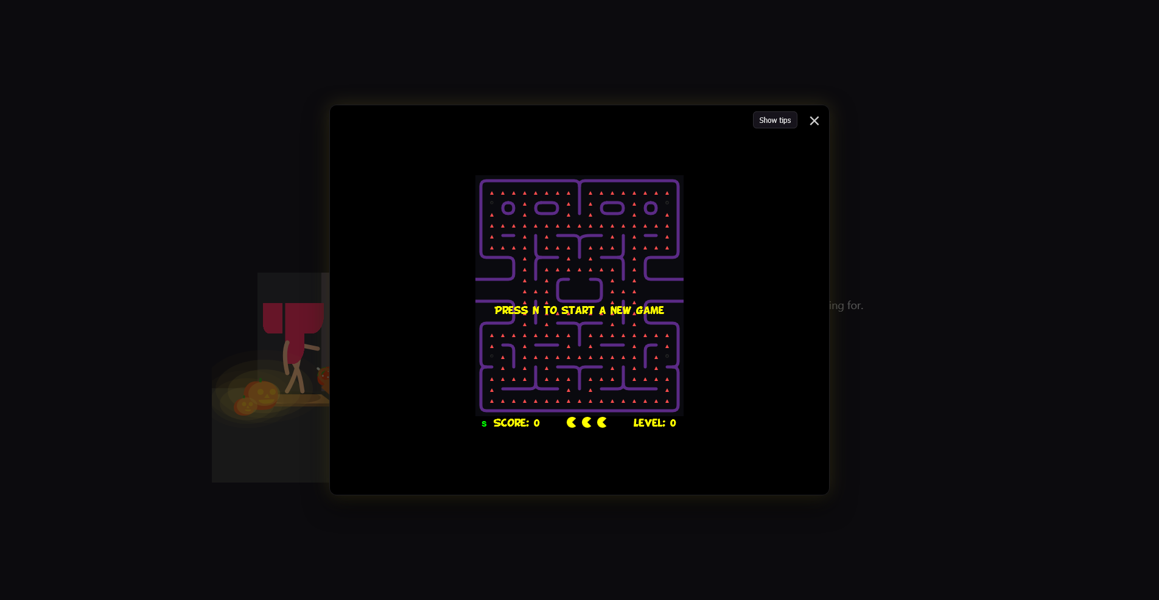Click the Show tips button
Screen dimensions: 1159x600
(x=775, y=120)
